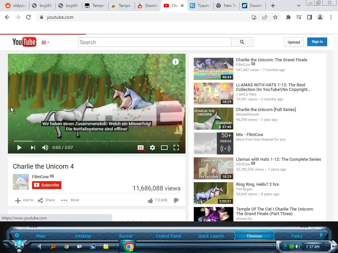
Task: Select the Themes tab in dock
Action: (254, 236)
